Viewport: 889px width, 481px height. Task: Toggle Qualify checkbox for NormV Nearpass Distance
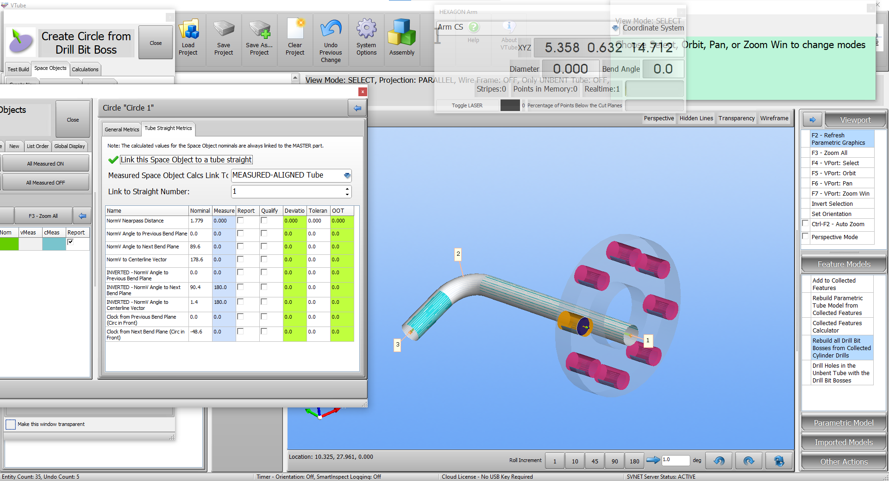tap(264, 221)
